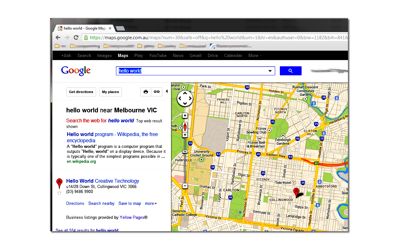
Task: Select Maps in the Google bar
Action: [123, 55]
